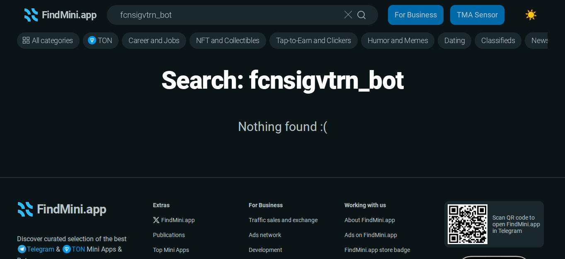The image size is (565, 259).
Task: Clear the search field with the X icon
Action: 348,15
